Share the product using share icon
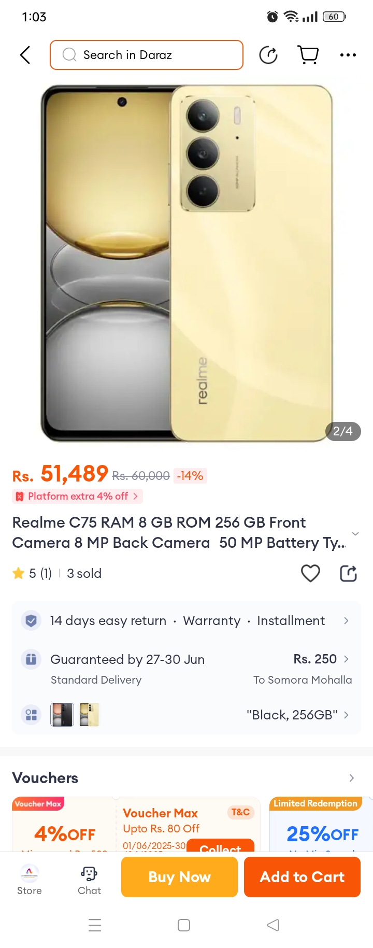The width and height of the screenshot is (373, 948). [x=348, y=573]
